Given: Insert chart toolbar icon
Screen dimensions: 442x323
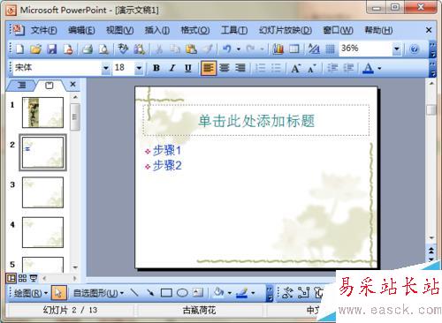Looking at the screenshot, I should pyautogui.click(x=278, y=49).
